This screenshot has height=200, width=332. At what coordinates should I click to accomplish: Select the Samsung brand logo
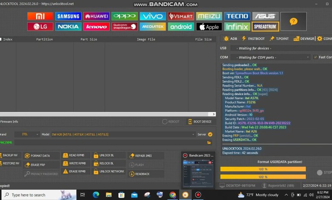[x=68, y=16]
